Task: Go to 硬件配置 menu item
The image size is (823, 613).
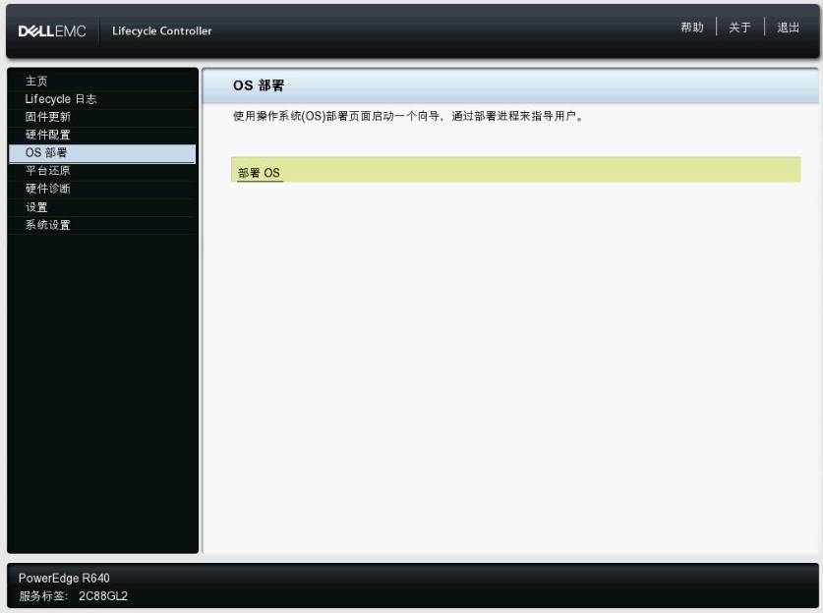Action: (x=48, y=135)
